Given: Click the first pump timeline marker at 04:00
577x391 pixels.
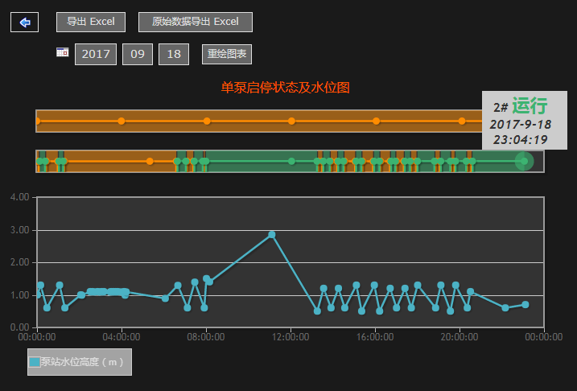Looking at the screenshot, I should click(x=122, y=121).
